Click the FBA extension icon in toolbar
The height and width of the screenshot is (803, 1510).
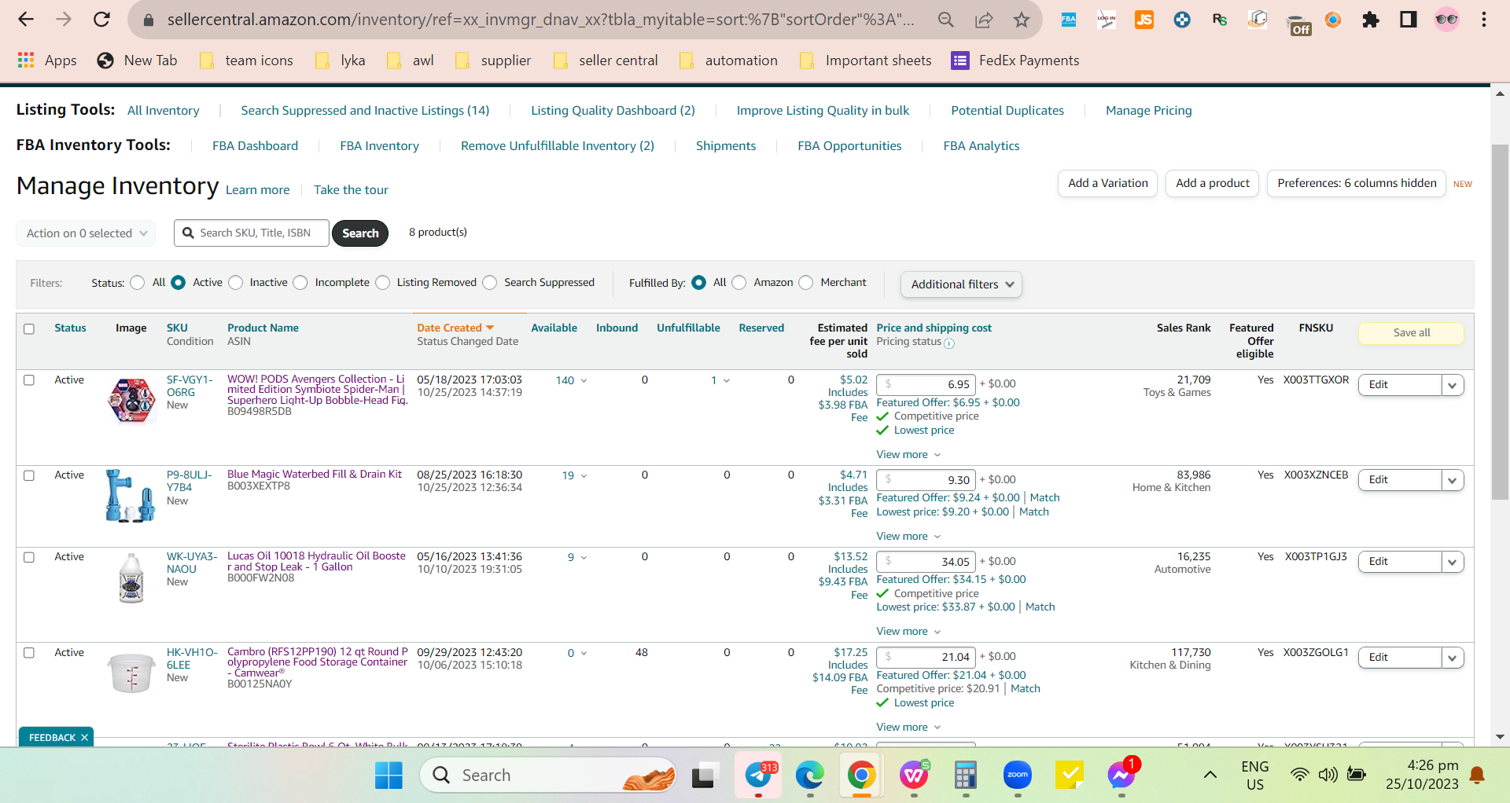point(1069,20)
